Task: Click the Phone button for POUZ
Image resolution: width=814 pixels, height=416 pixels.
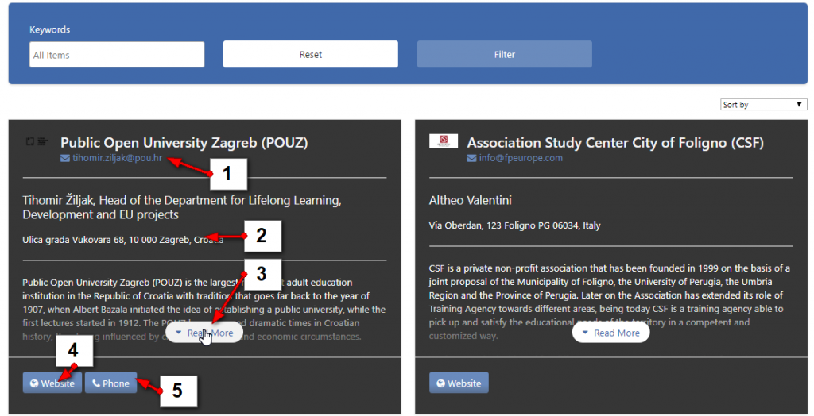Action: click(x=111, y=383)
